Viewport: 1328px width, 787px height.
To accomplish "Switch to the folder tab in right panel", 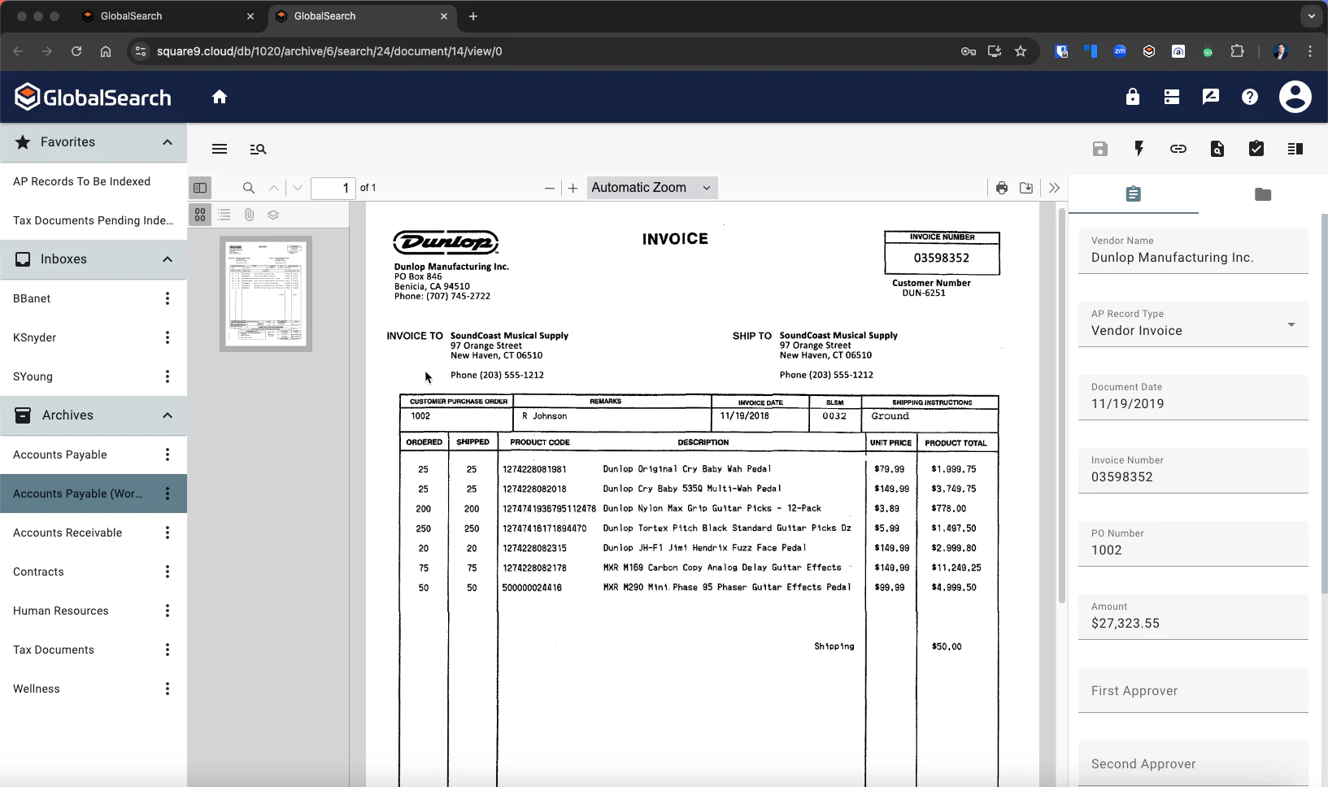I will [x=1263, y=194].
